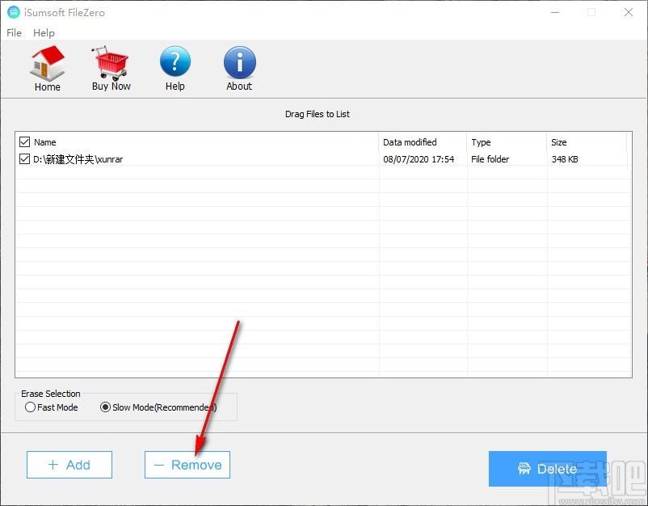Minimize the FileZero window
The width and height of the screenshot is (648, 506).
click(555, 12)
